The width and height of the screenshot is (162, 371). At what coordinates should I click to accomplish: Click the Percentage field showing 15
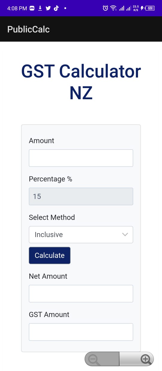coord(81,196)
